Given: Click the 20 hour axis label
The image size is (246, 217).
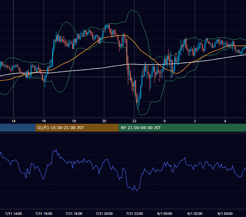Looking at the screenshot, I should [104, 121].
